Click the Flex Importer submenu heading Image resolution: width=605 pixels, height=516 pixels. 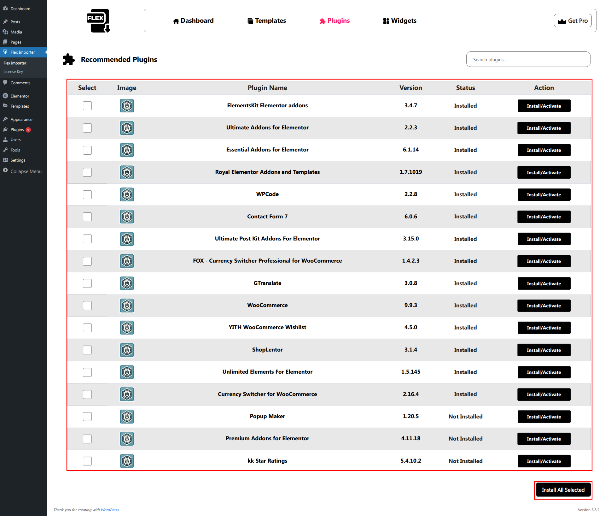tap(15, 63)
